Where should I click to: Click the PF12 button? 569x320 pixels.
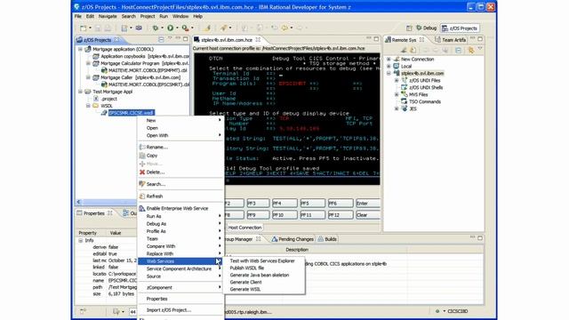tap(341, 215)
